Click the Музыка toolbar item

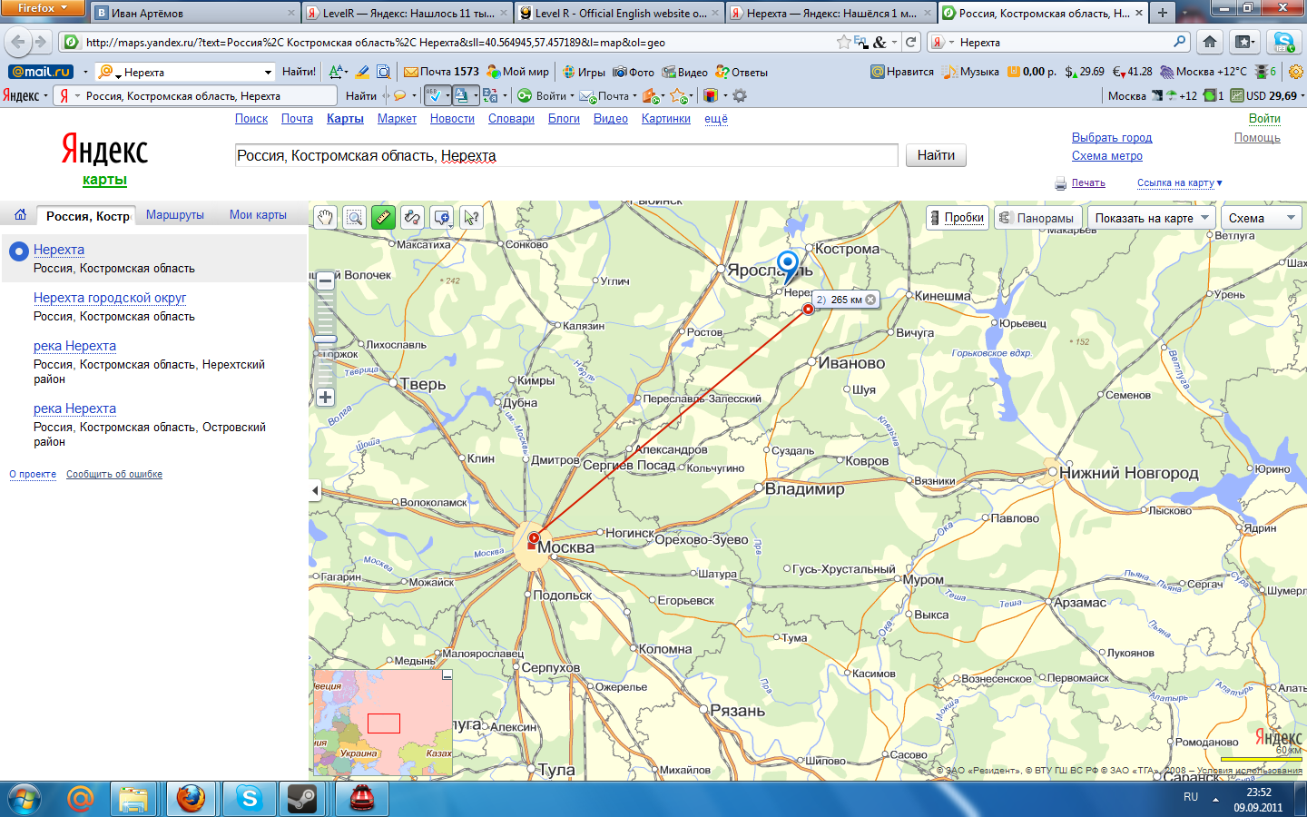point(970,72)
